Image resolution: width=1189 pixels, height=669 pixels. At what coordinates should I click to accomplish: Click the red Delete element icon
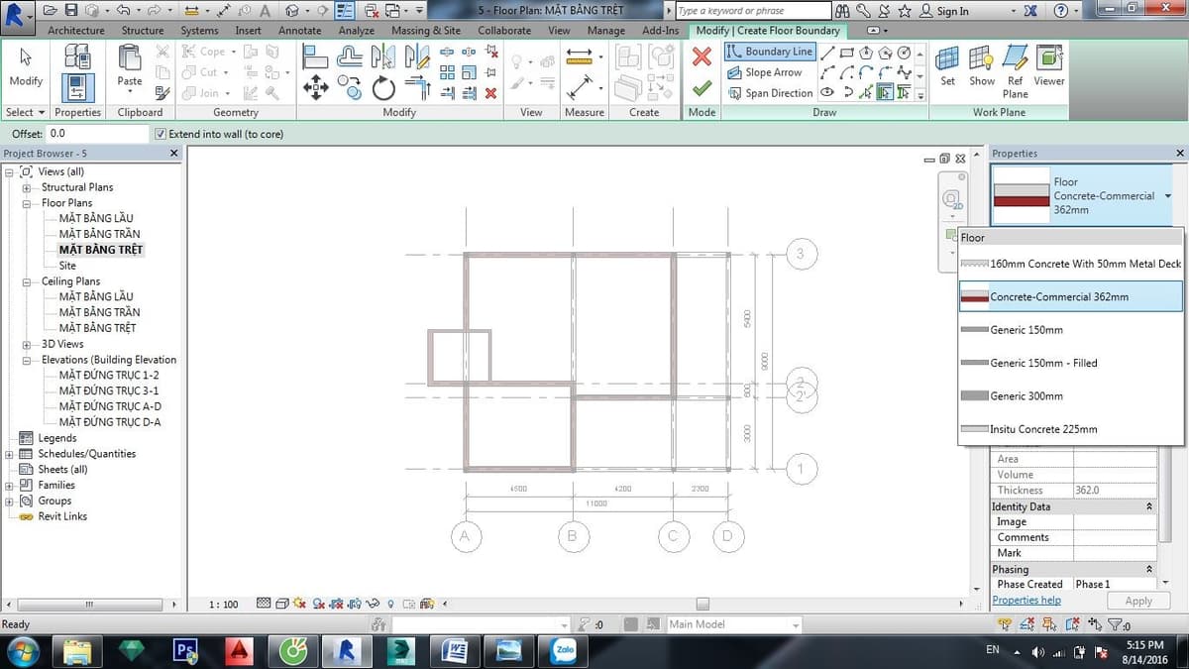point(491,93)
